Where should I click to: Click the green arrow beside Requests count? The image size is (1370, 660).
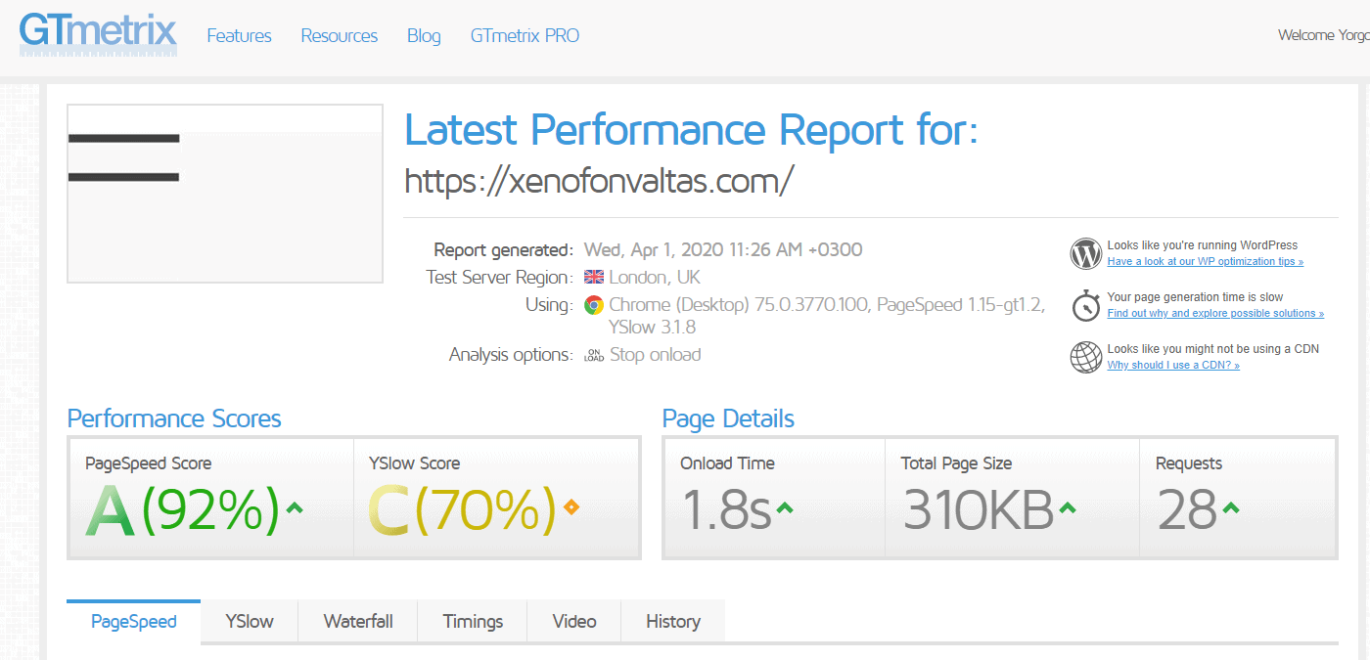click(x=1230, y=507)
